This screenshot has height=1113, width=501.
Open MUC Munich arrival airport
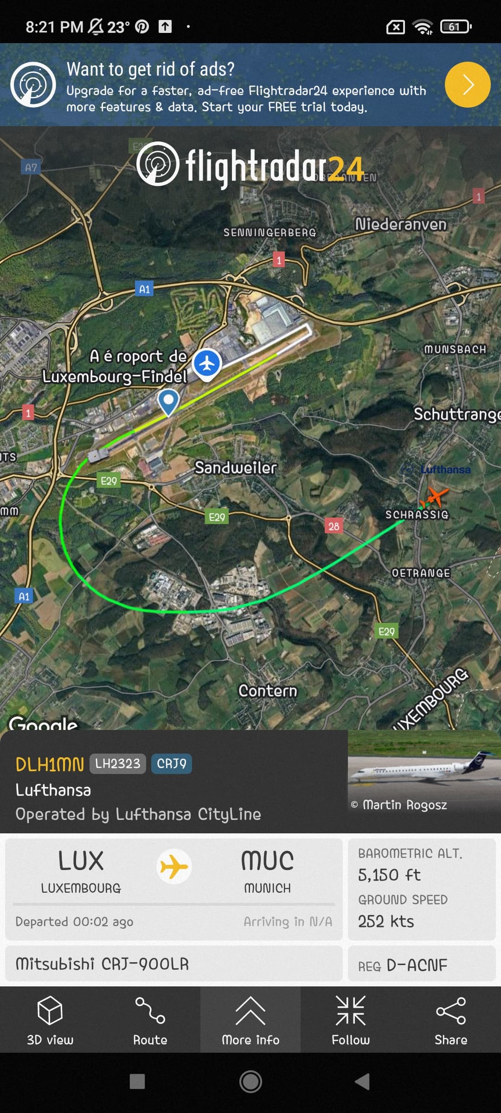[x=268, y=870]
